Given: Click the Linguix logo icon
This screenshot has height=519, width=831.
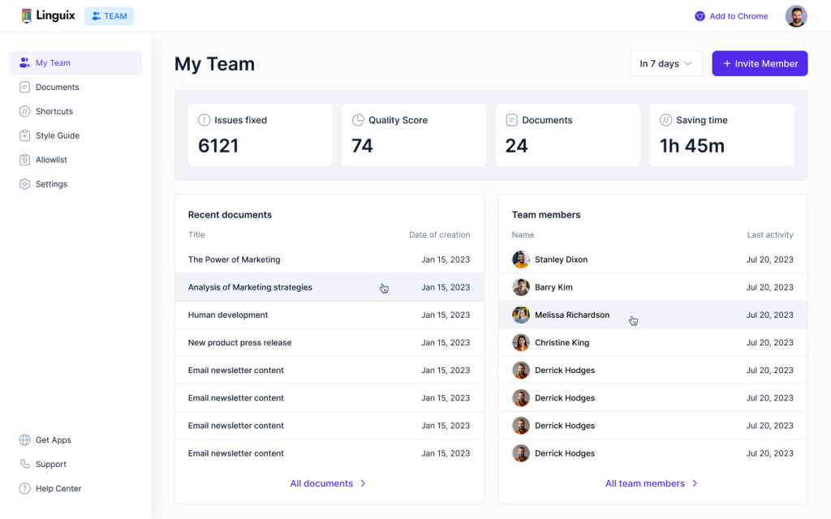Looking at the screenshot, I should point(27,16).
